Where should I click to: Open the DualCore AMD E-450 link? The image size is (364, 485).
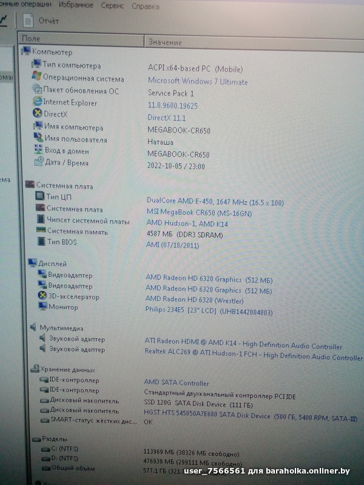tap(215, 202)
